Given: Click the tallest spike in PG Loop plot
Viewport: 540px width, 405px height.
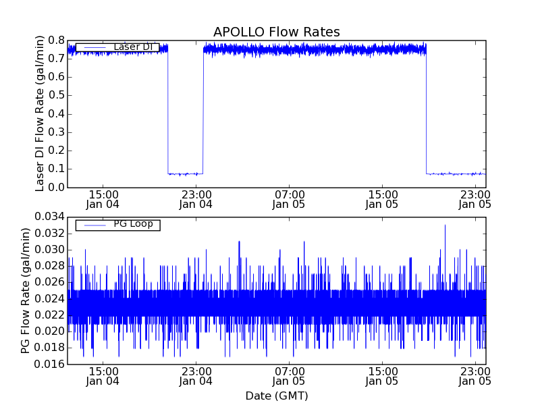Looking at the screenshot, I should click(445, 225).
